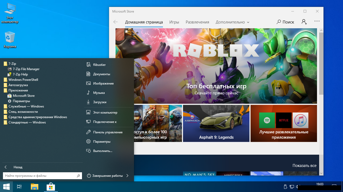
Task: Collapse the Приложения folder
Action: 16,90
